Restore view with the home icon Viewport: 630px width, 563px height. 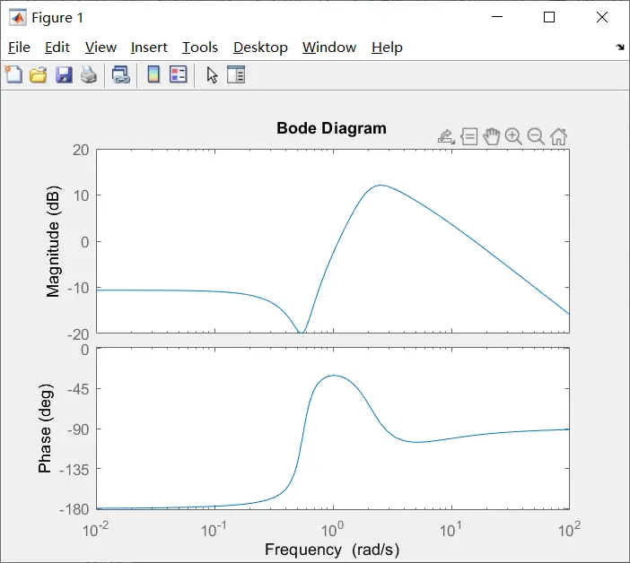(x=558, y=137)
